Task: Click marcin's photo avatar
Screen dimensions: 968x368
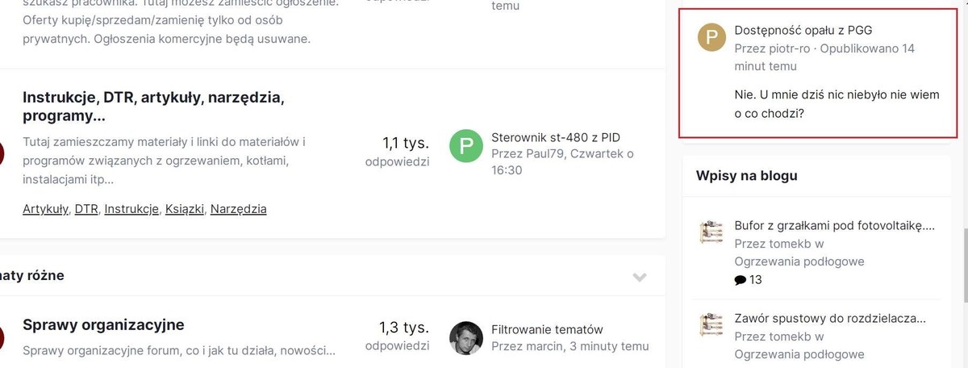Action: pos(465,337)
